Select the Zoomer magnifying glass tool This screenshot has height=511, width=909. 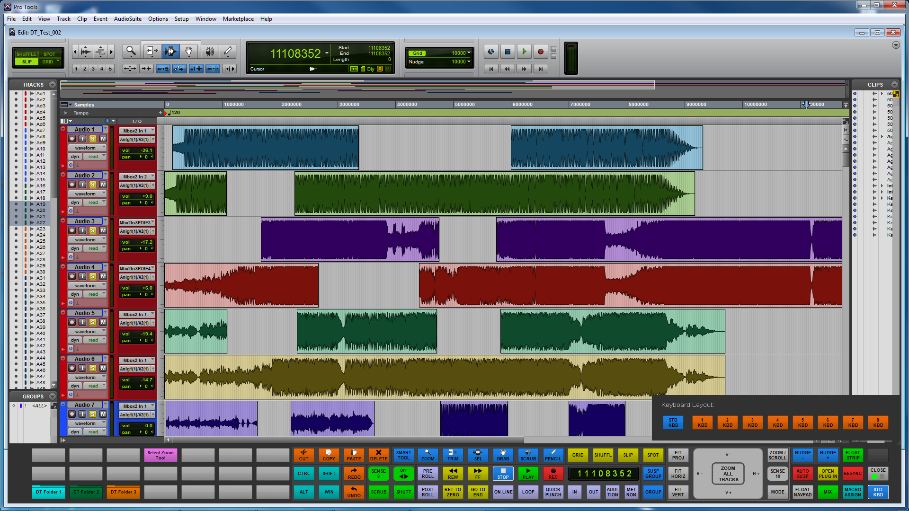click(131, 51)
